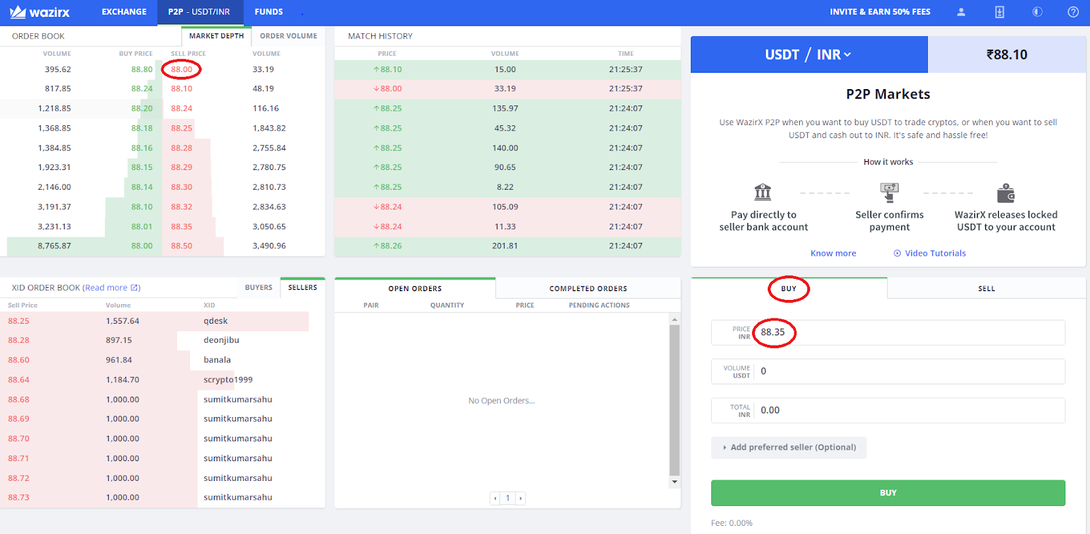1090x534 pixels.
Task: Click sell price 88.73 in XID order book
Action: click(x=19, y=497)
